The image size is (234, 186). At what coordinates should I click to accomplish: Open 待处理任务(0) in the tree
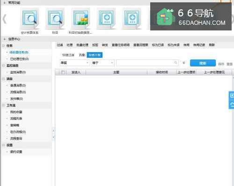coord(19,52)
